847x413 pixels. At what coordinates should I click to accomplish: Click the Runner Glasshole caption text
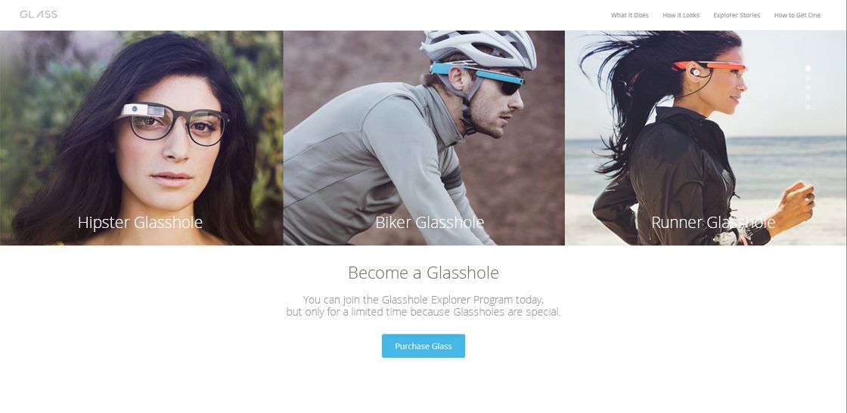pyautogui.click(x=713, y=222)
